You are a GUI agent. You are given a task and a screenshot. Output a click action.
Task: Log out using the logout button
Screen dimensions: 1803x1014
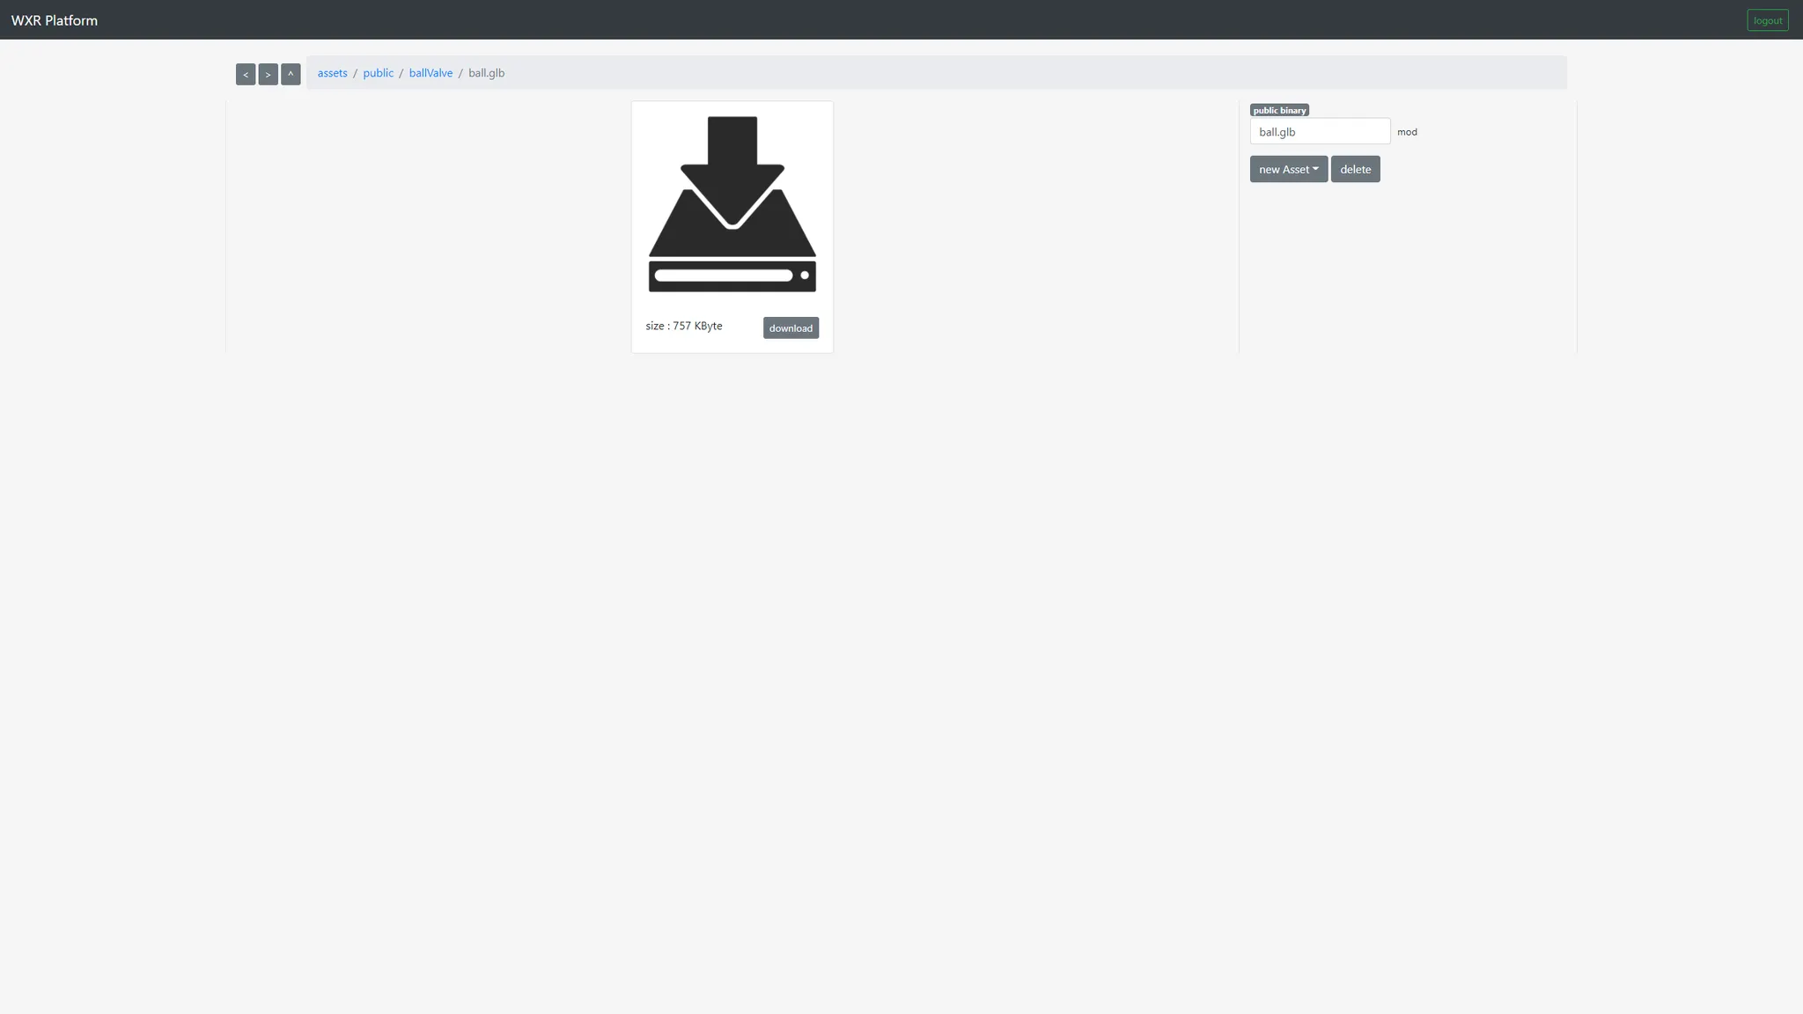point(1767,20)
